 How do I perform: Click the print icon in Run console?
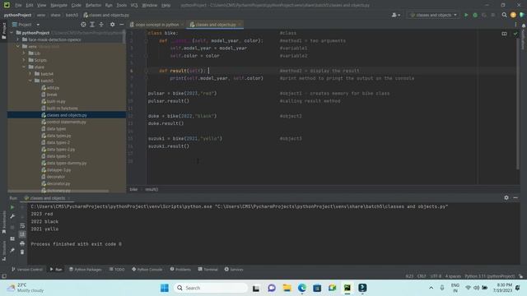22,243
